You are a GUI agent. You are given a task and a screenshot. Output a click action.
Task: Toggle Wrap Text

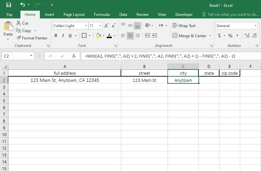(x=184, y=26)
